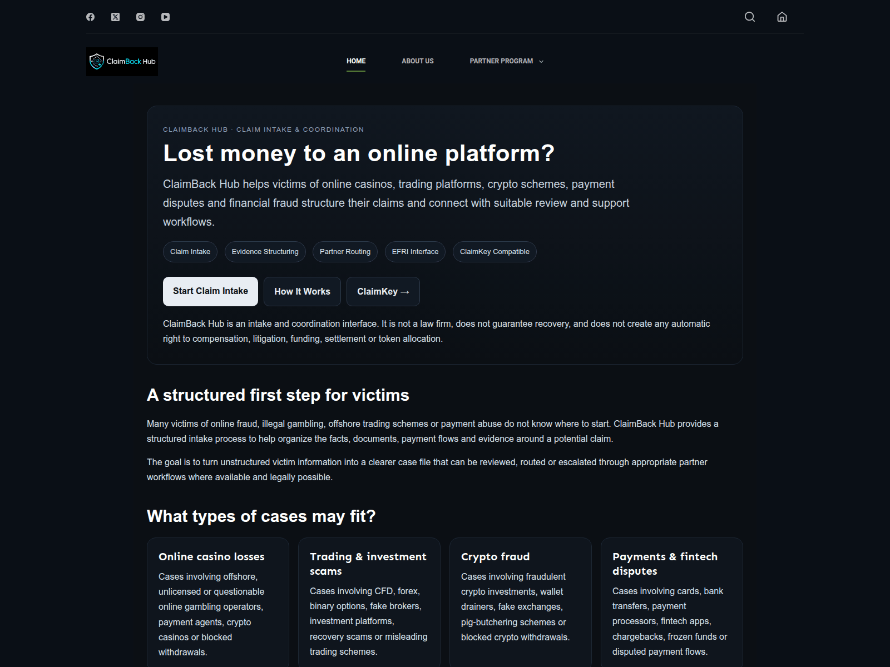
Task: Expand the Partner Program dropdown chevron
Action: 541,62
